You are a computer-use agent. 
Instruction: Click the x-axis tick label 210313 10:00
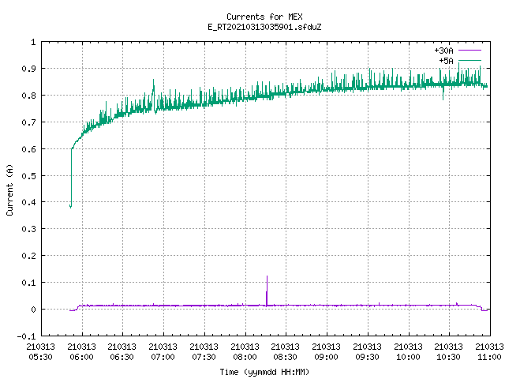coord(408,352)
